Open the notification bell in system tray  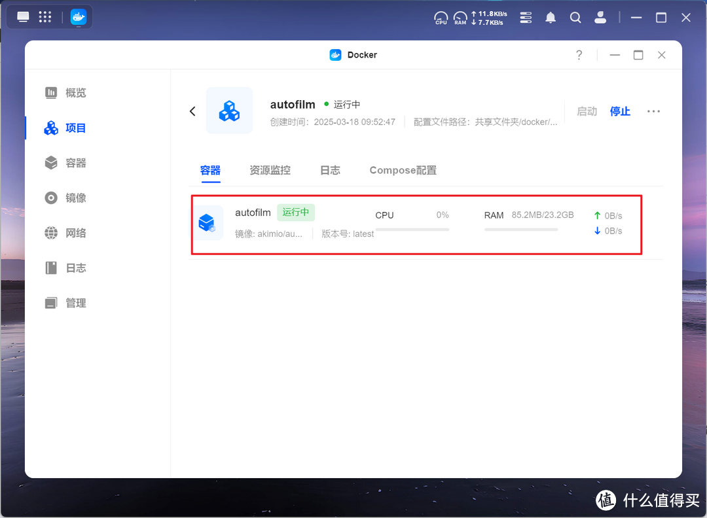click(551, 17)
